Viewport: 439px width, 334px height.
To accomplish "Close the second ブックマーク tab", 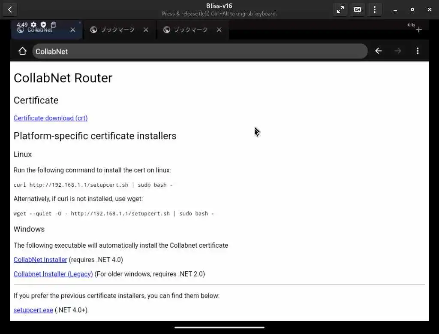I will pos(219,30).
